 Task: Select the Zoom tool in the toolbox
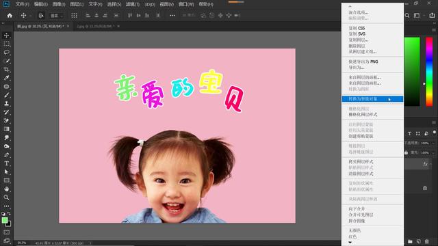click(6, 197)
